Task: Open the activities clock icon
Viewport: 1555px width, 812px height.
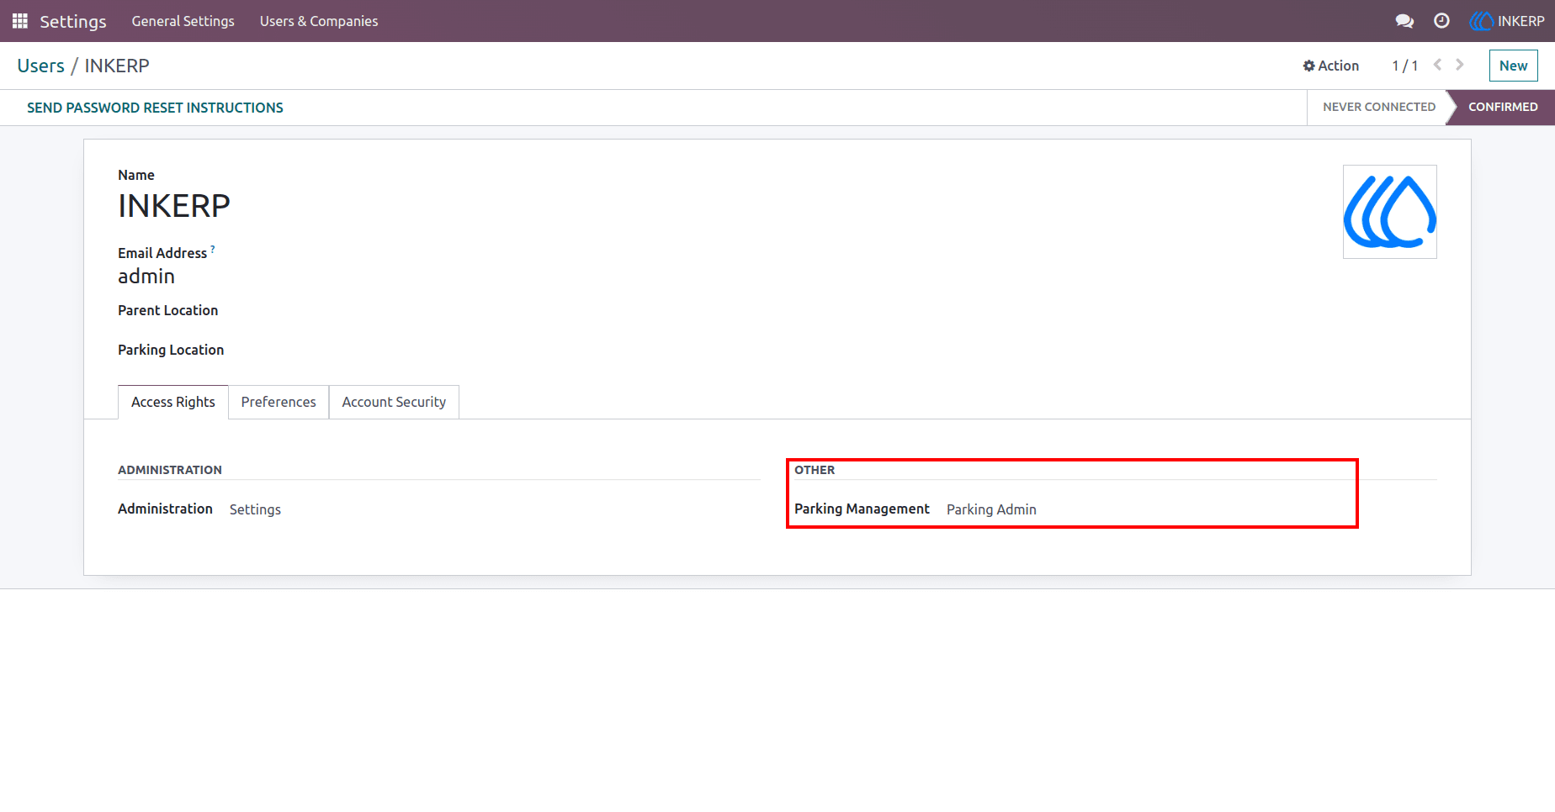Action: [1441, 21]
